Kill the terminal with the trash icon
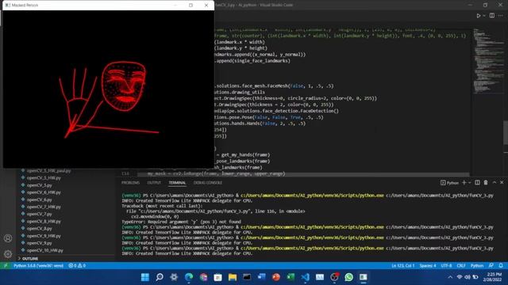The height and width of the screenshot is (285, 508). [486, 183]
